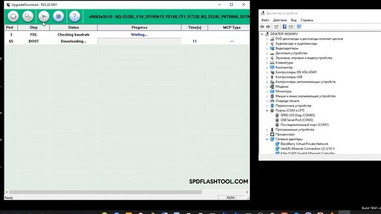
Task: Click the Load Packet gear icon
Action: point(13,17)
